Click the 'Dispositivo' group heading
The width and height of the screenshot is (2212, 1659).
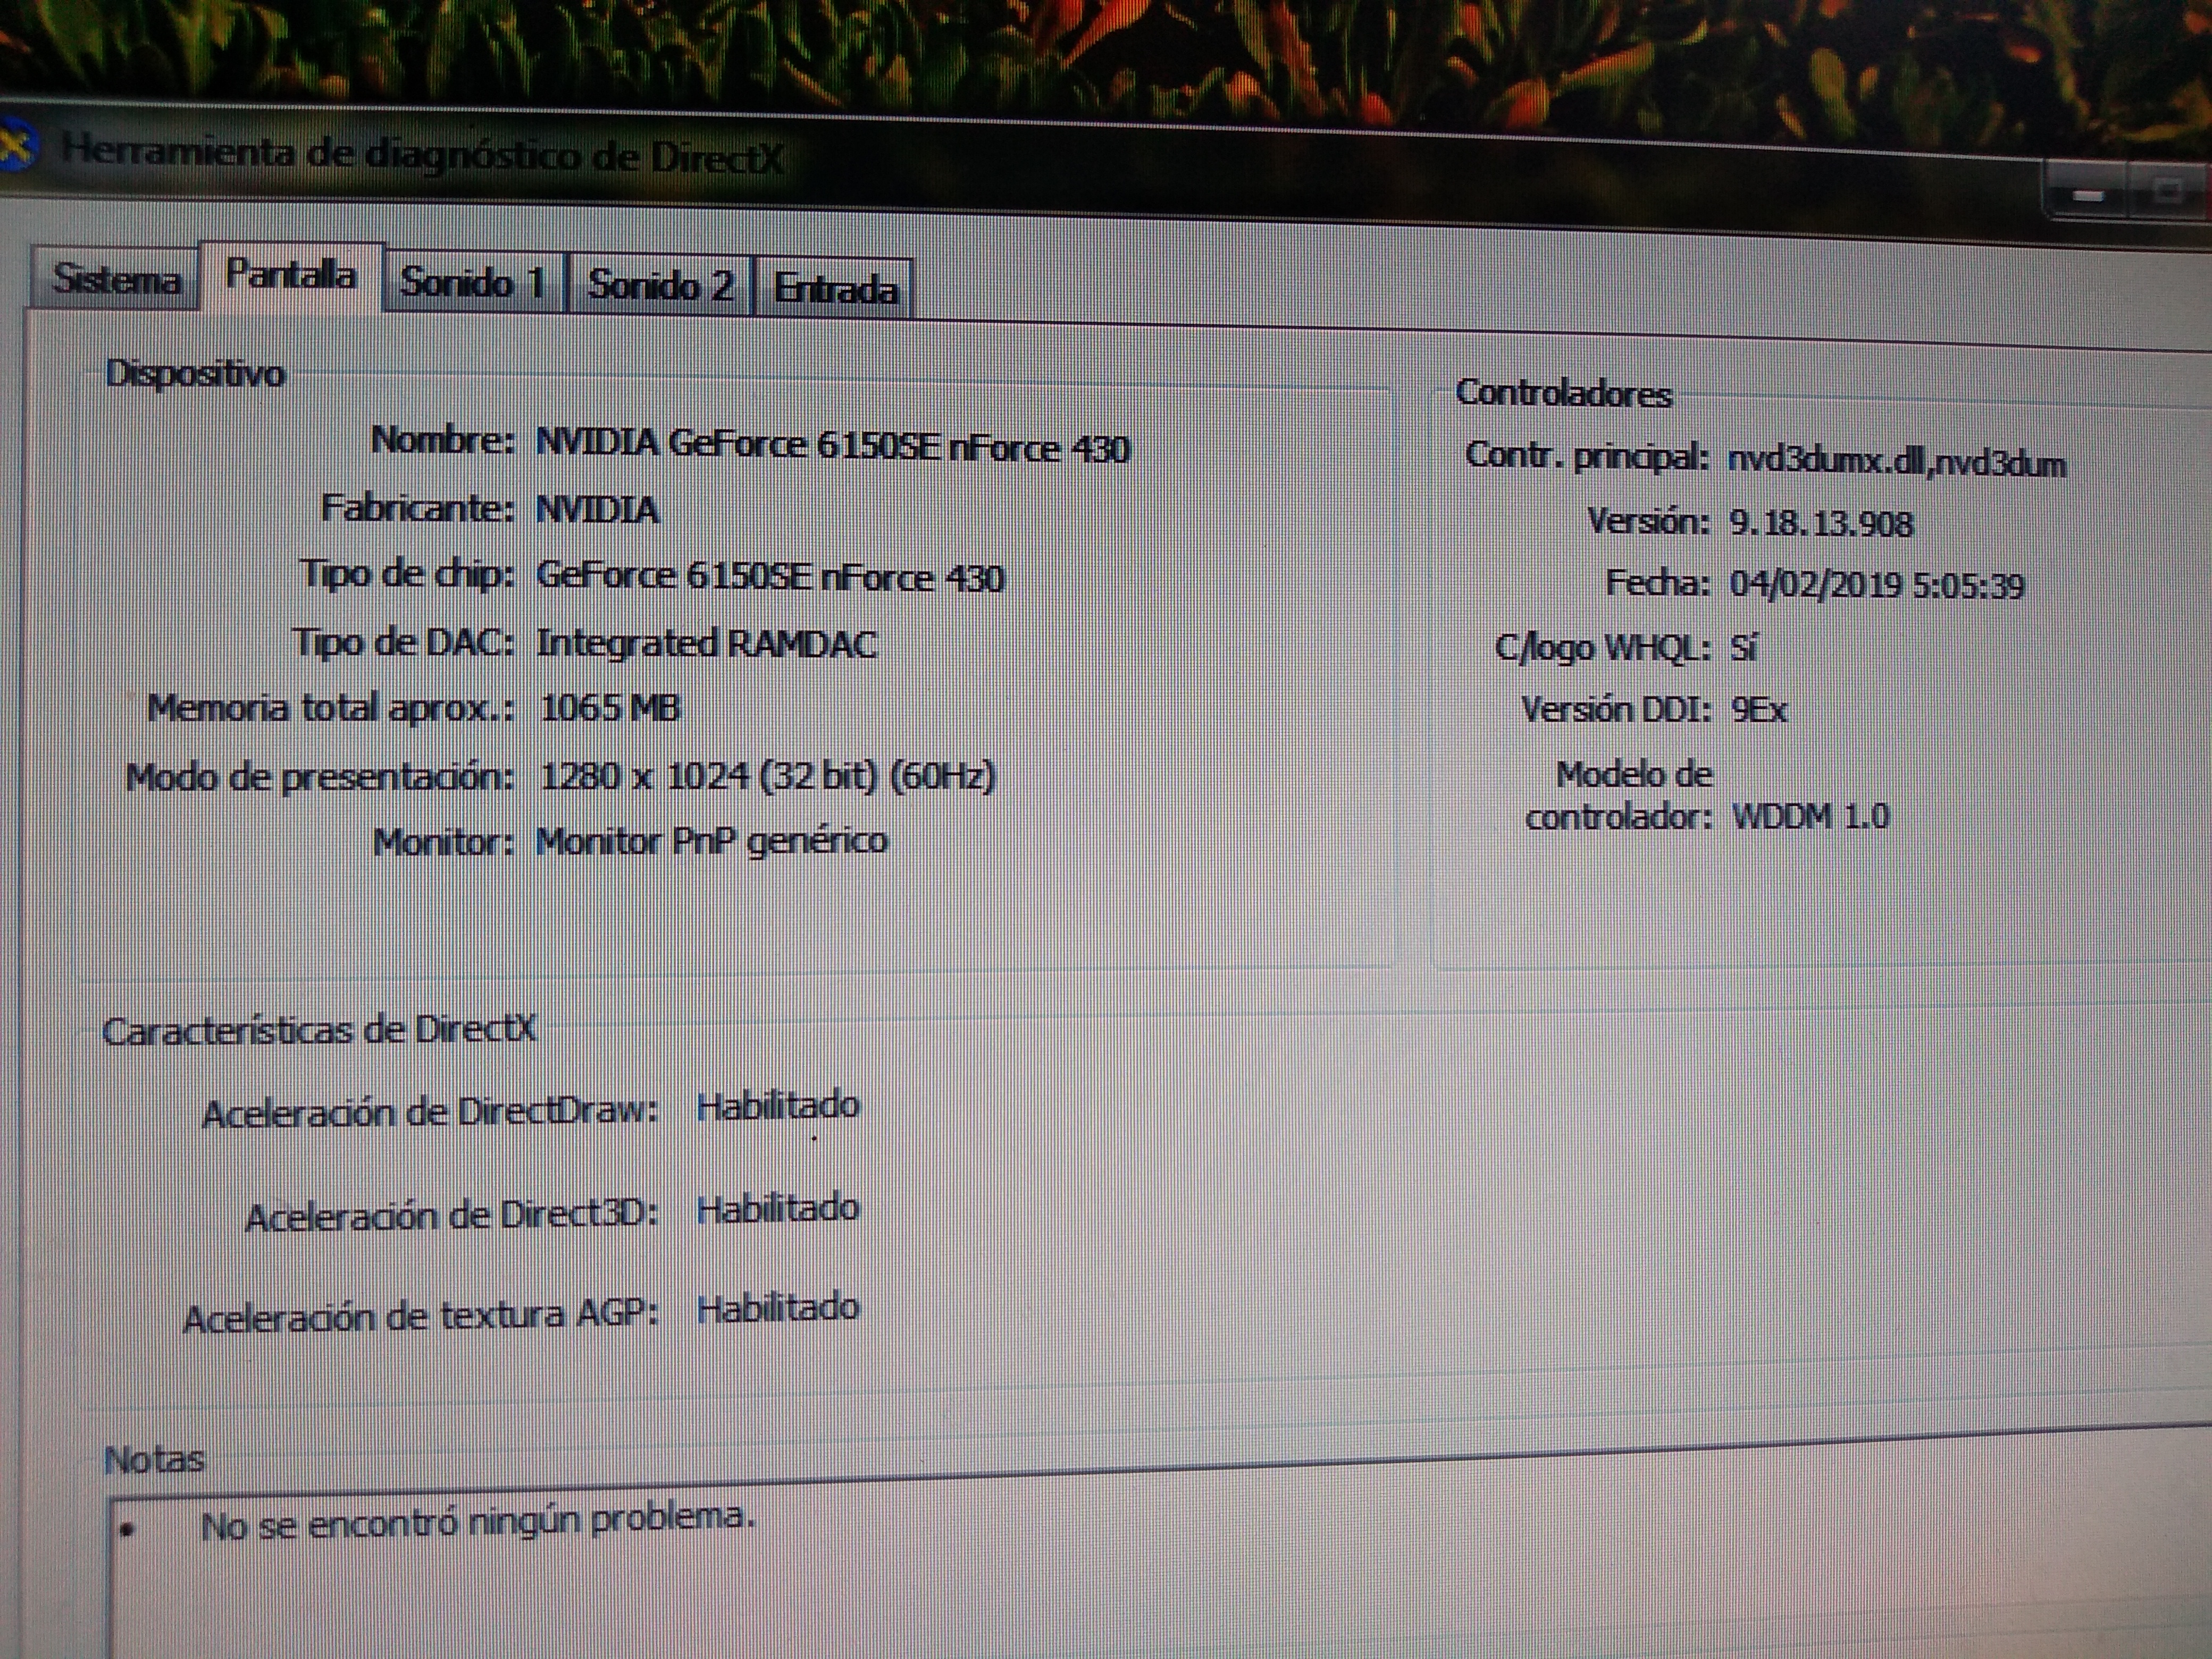click(x=196, y=373)
